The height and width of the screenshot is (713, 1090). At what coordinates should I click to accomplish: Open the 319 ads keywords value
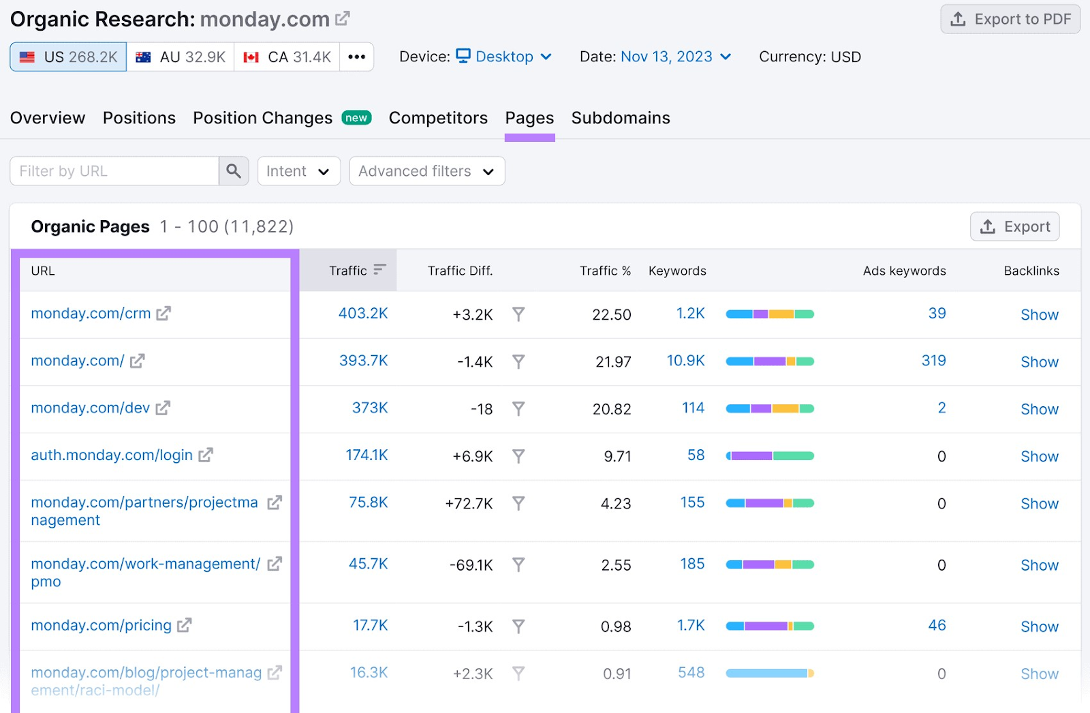click(x=934, y=361)
